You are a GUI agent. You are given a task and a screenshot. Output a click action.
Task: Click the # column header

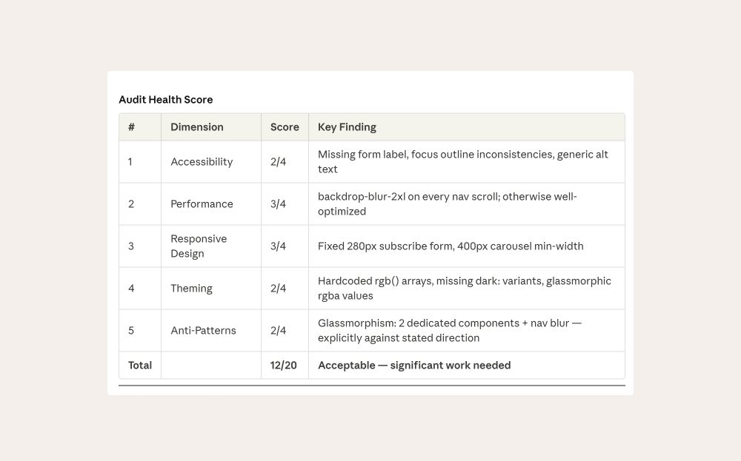click(131, 127)
